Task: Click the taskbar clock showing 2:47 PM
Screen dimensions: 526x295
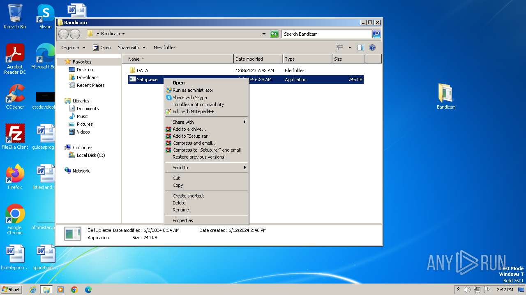Action: point(505,290)
